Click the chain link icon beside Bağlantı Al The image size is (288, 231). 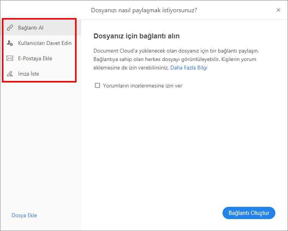coord(10,28)
